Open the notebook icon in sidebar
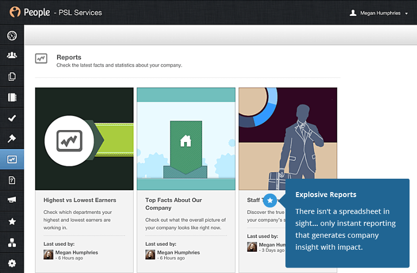Screen dimensions: 417x273 point(12,97)
